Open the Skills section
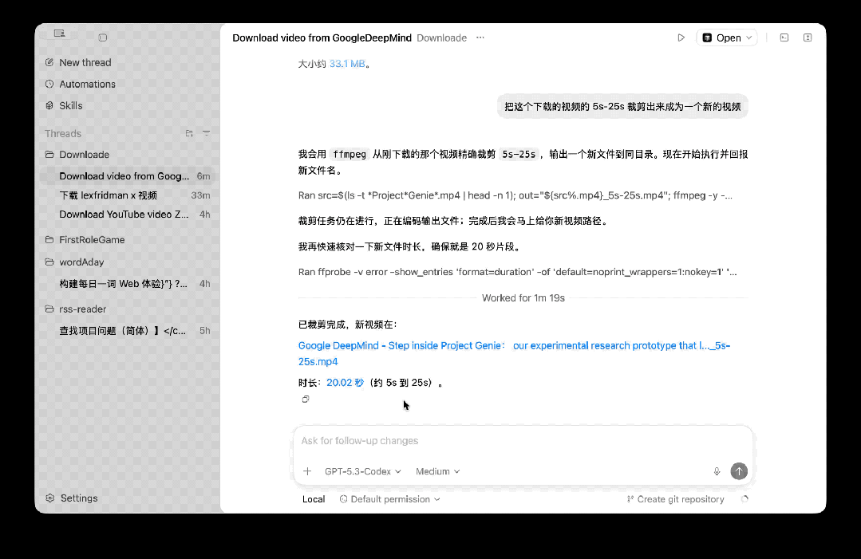The width and height of the screenshot is (861, 559). point(70,105)
